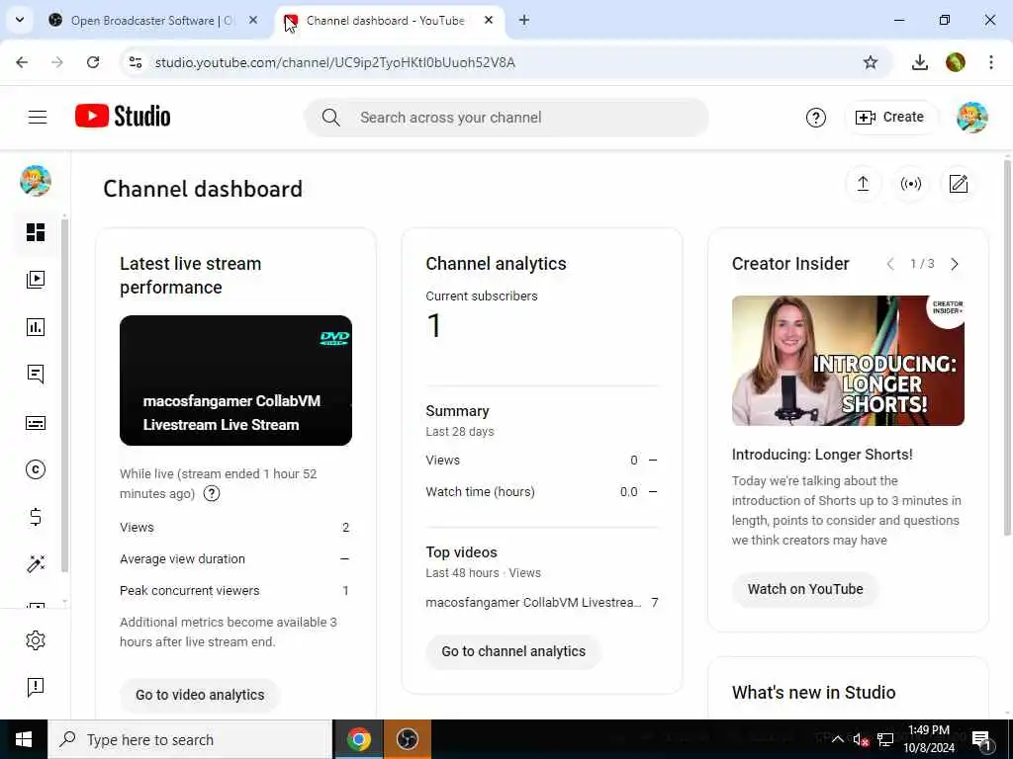Open the Comments icon in the sidebar
Screen dimensions: 1013x759
(36, 375)
